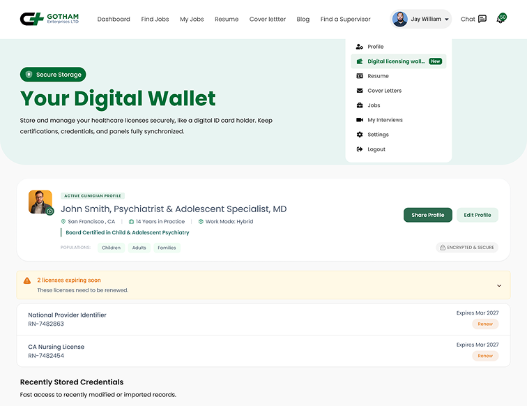The image size is (527, 406).
Task: Open Chat in the header
Action: pyautogui.click(x=473, y=19)
